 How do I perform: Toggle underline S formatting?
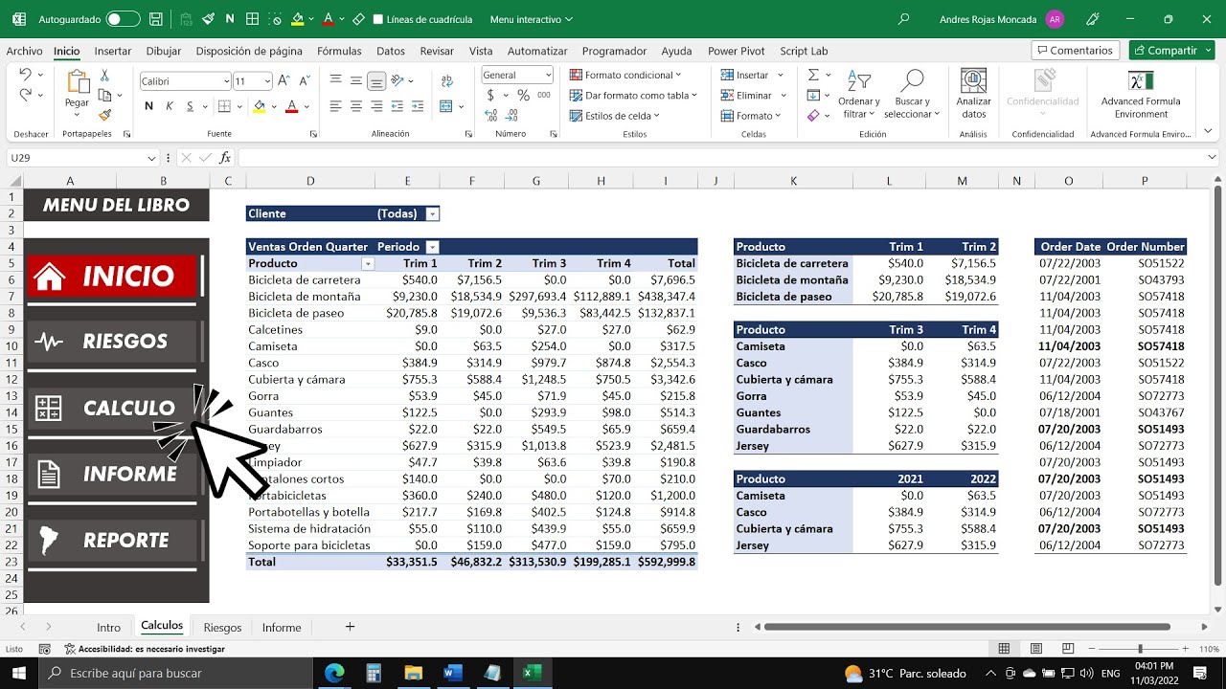tap(191, 106)
